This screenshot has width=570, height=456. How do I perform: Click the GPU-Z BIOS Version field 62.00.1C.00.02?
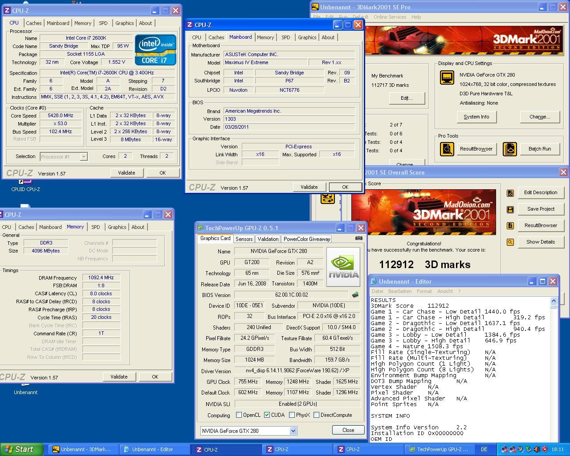(291, 295)
